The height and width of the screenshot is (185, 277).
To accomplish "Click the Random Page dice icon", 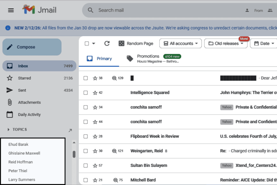I will coord(121,43).
